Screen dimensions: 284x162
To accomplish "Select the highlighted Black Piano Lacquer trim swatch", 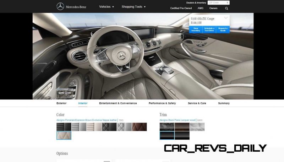I will 167,136.
